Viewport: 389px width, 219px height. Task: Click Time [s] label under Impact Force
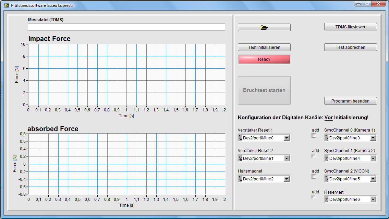coord(126,116)
